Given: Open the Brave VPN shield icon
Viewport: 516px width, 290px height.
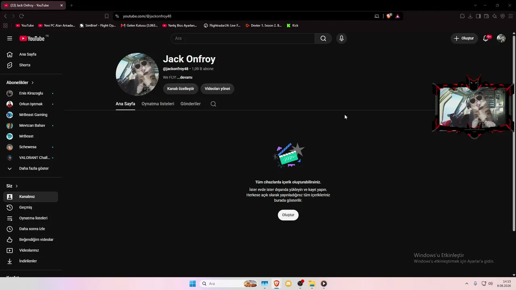Looking at the screenshot, I should [x=503, y=16].
